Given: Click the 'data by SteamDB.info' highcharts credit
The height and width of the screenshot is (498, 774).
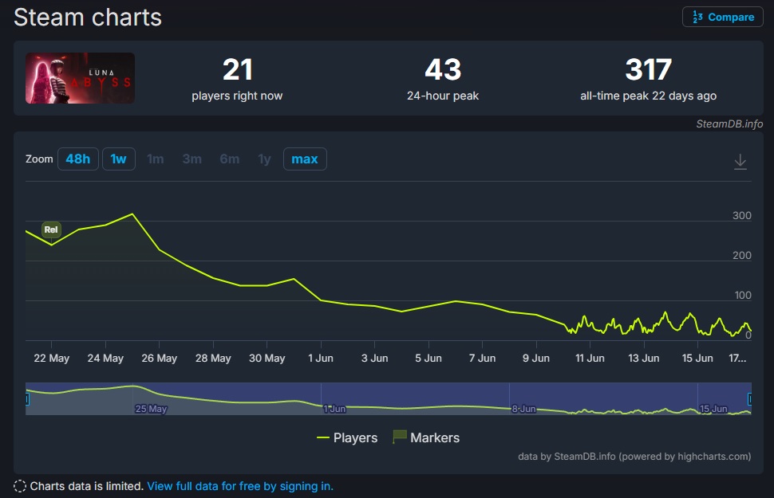Looking at the screenshot, I should (x=634, y=456).
